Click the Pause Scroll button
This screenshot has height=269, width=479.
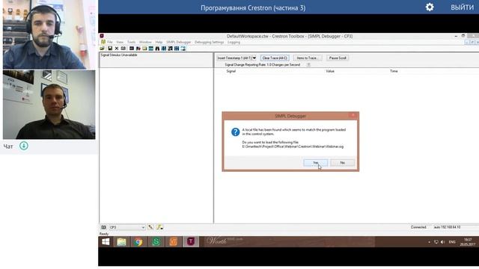coord(338,58)
